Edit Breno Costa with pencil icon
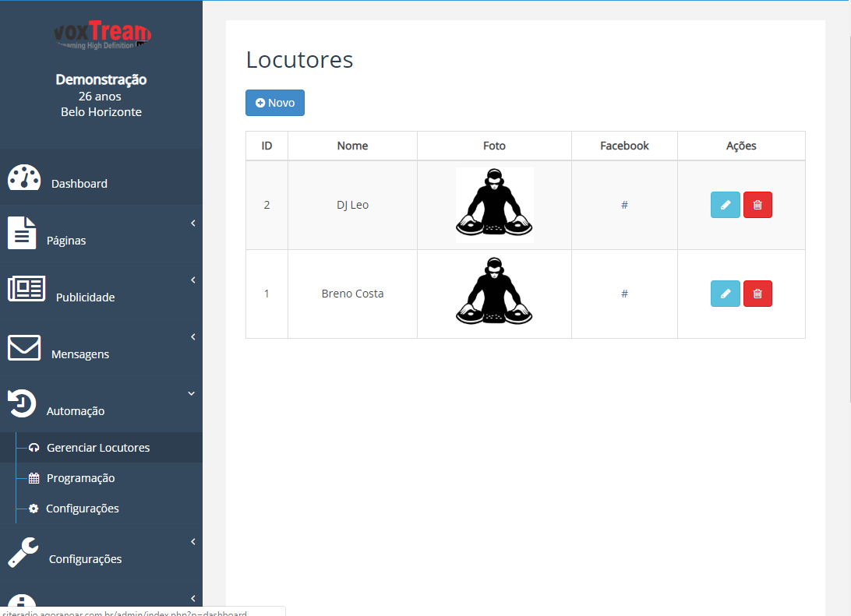The width and height of the screenshot is (851, 616). click(x=725, y=294)
